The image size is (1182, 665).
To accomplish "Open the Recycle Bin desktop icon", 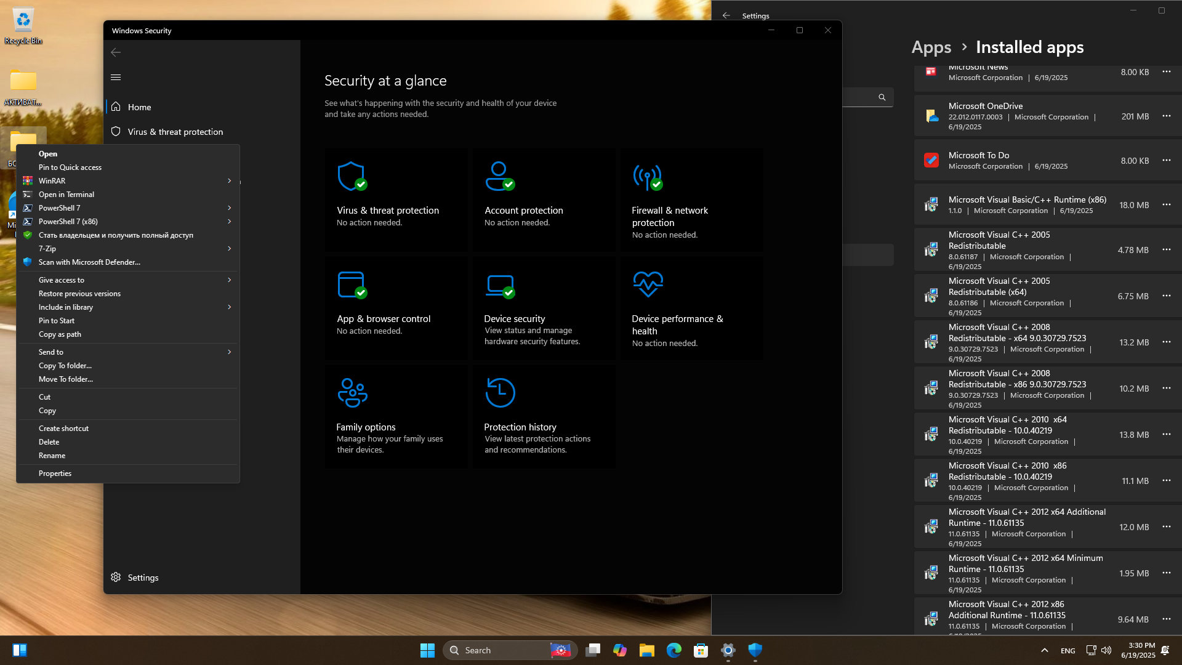I will (x=23, y=26).
